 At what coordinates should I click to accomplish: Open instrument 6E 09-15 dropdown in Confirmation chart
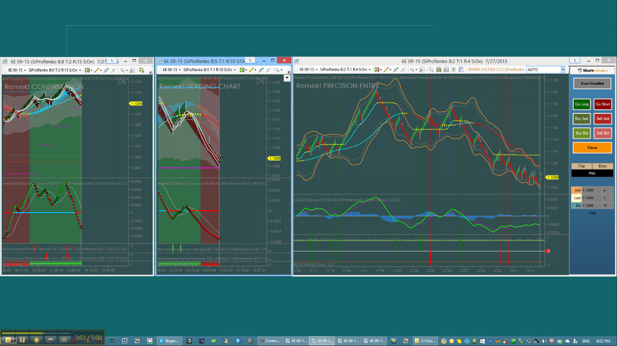[x=17, y=70]
